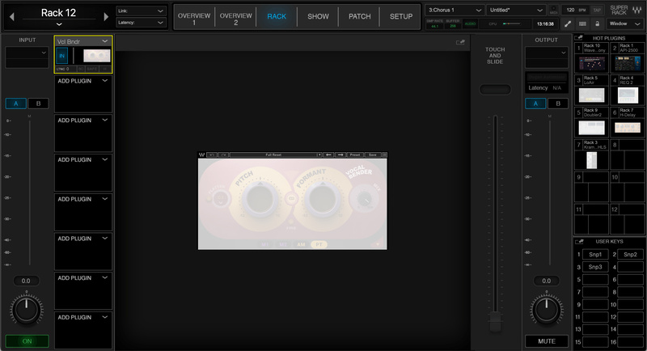
Task: Open the Latency dropdown
Action: [x=141, y=23]
